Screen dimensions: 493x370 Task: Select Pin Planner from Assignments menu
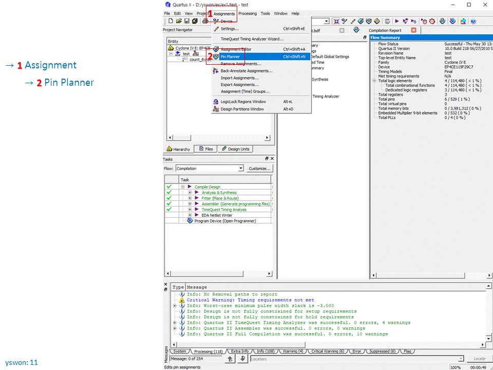tap(261, 57)
